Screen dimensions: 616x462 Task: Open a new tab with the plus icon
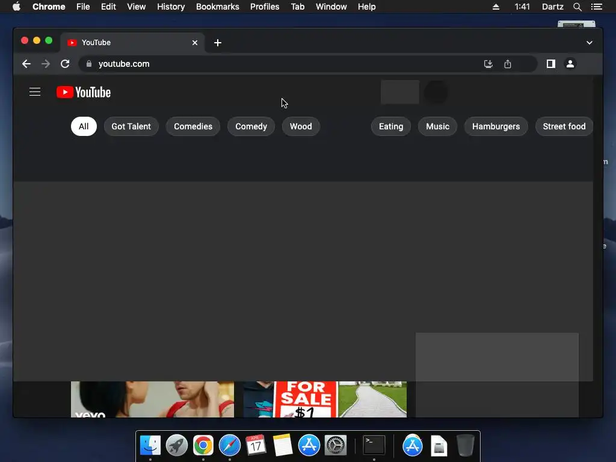218,43
